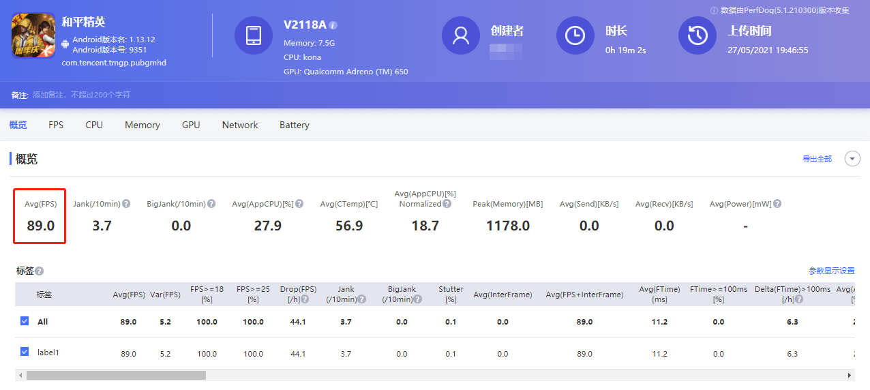Click help icon next to BigJank(/10min) overview metric
870x390 pixels.
[211, 204]
